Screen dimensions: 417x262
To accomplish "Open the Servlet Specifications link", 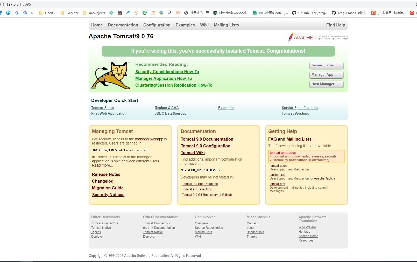I will (x=300, y=108).
